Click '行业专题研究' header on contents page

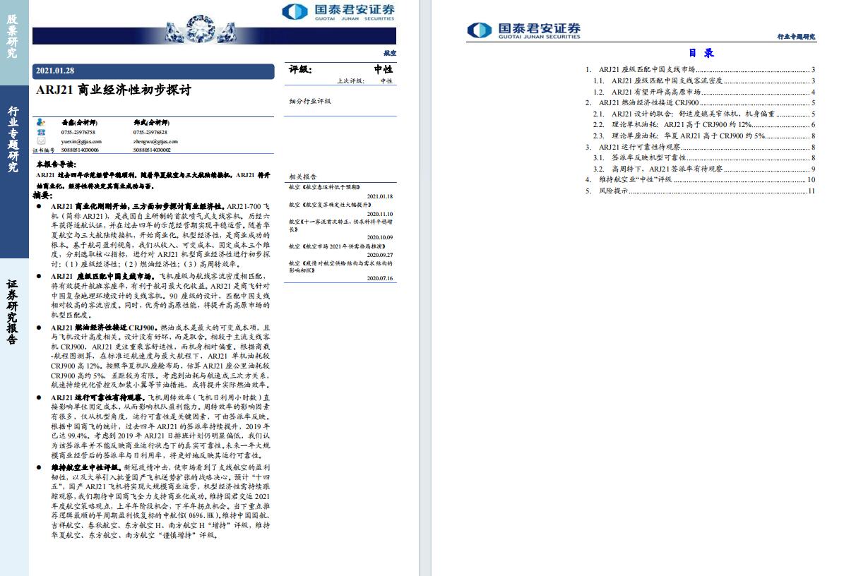coord(796,37)
